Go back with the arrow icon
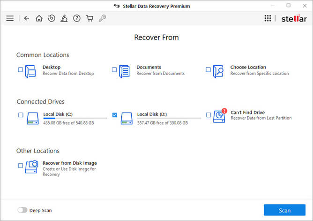 pyautogui.click(x=27, y=18)
